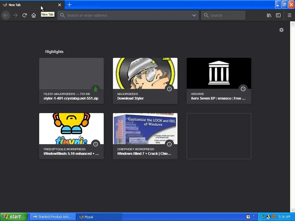Open the hamburger application menu
Viewport: 295px width, 221px height.
point(289,15)
